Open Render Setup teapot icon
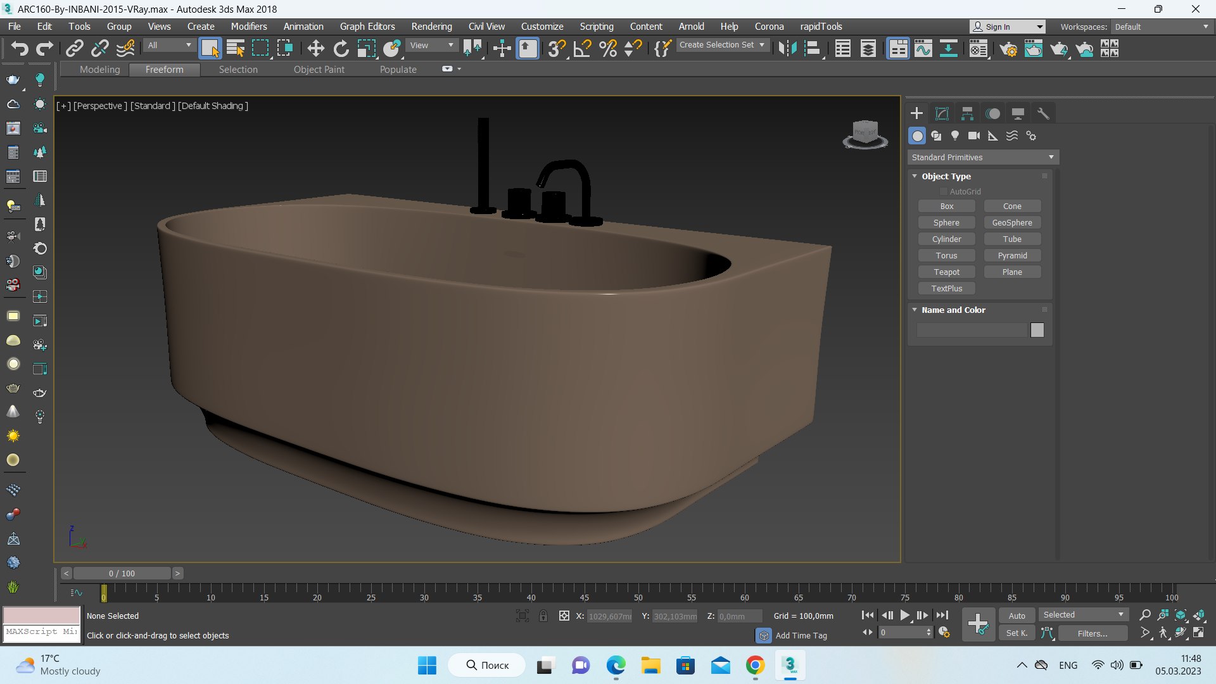 pyautogui.click(x=1008, y=48)
